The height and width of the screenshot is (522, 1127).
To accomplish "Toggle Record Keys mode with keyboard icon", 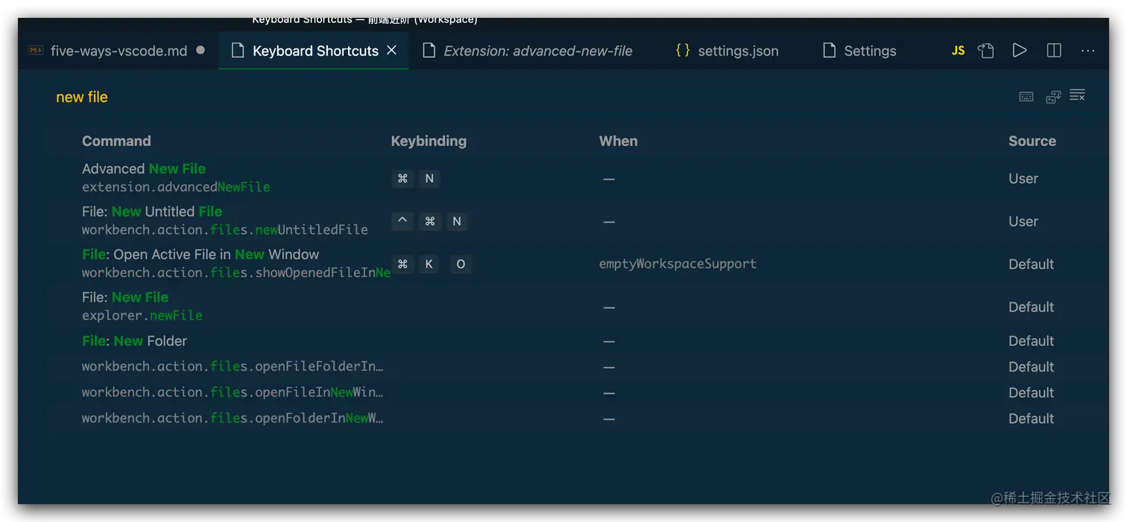I will [x=1026, y=96].
